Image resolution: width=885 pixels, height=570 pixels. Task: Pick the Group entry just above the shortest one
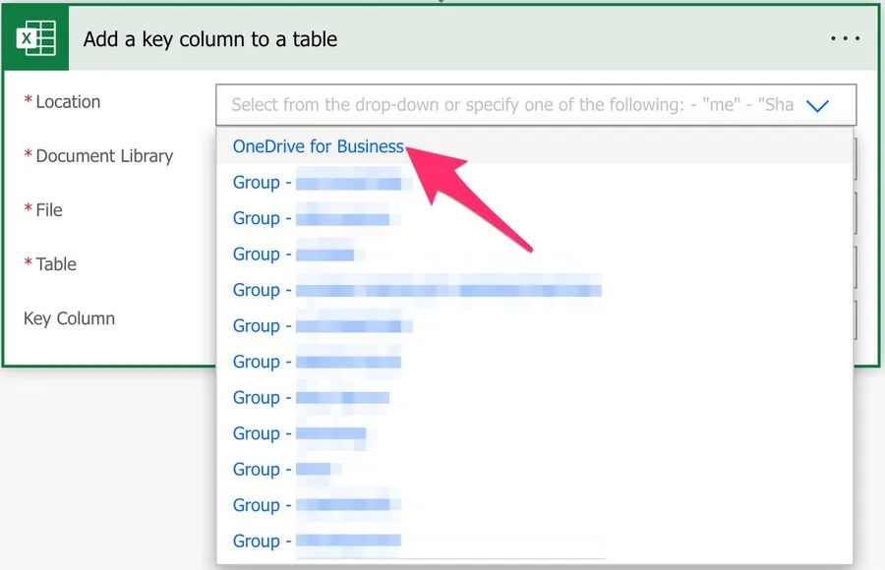tap(299, 433)
